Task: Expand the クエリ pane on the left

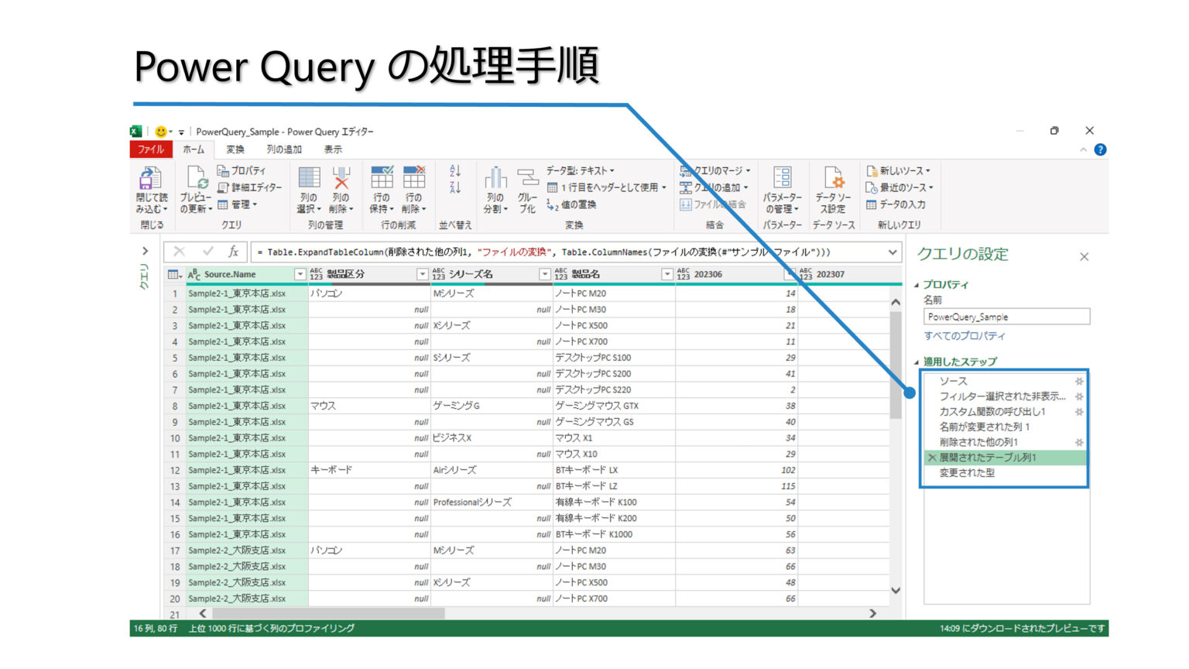Action: pos(144,250)
